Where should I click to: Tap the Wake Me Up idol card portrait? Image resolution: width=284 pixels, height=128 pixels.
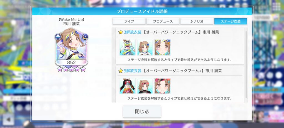[x=71, y=47]
